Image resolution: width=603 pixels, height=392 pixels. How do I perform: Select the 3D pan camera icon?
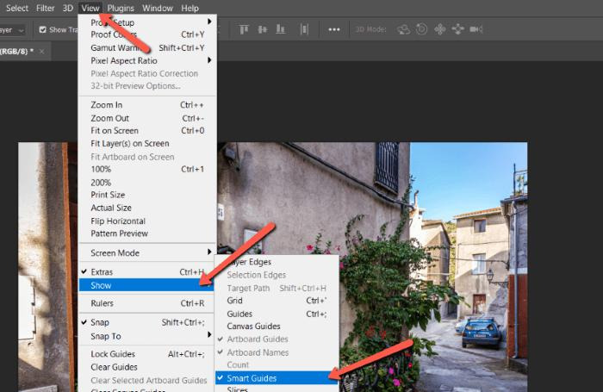point(439,29)
